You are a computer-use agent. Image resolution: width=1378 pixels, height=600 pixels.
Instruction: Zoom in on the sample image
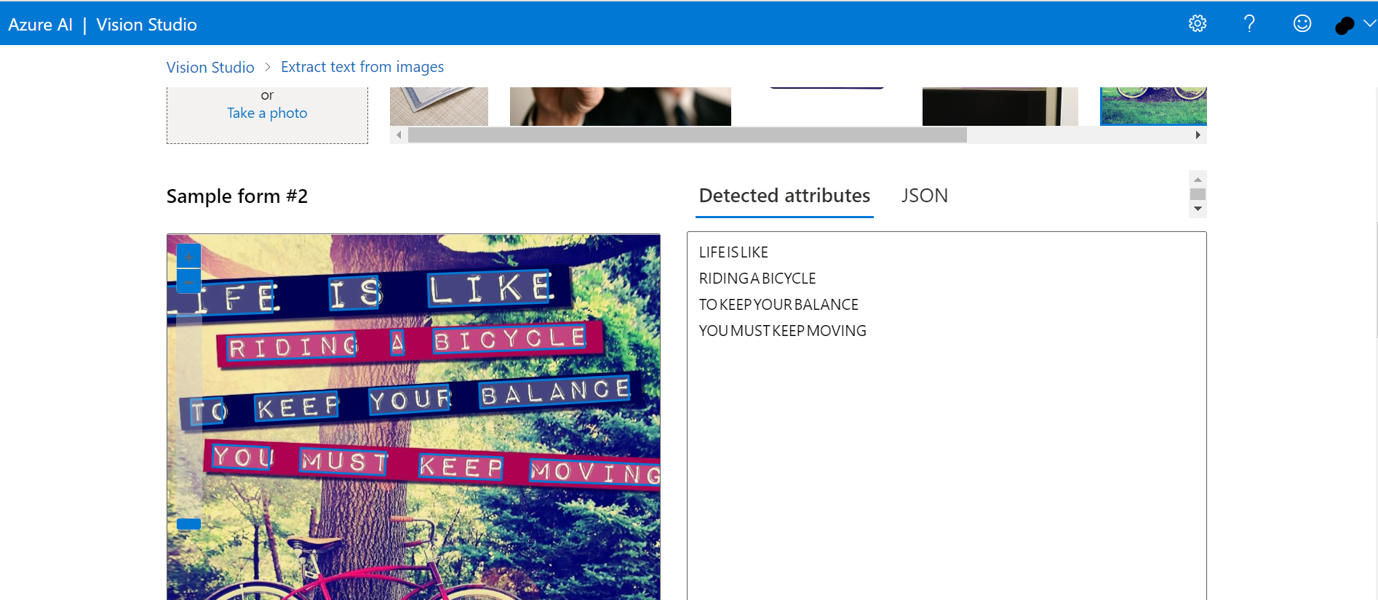(x=188, y=256)
